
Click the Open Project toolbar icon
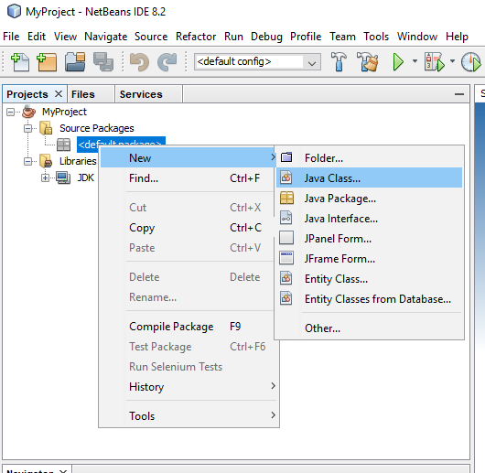pyautogui.click(x=75, y=62)
